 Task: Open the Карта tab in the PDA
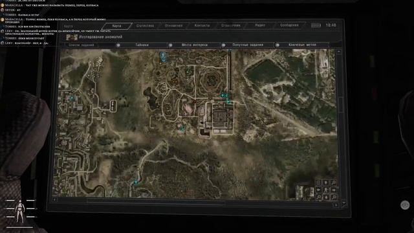(116, 26)
